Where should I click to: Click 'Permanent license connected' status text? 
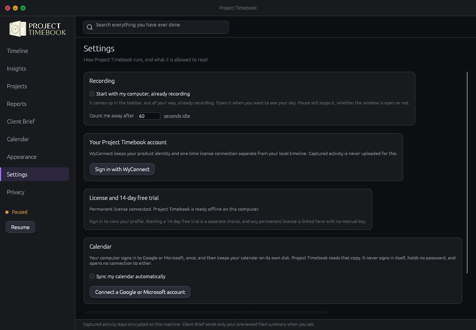[174, 209]
